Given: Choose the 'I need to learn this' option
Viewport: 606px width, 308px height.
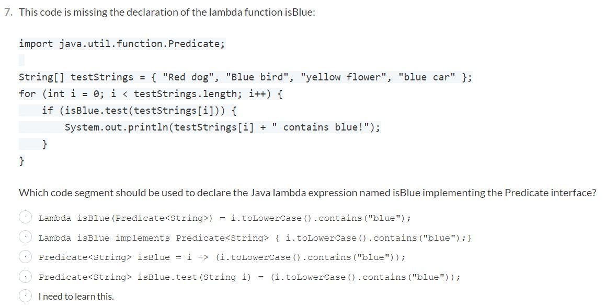Looking at the screenshot, I should click(x=25, y=296).
